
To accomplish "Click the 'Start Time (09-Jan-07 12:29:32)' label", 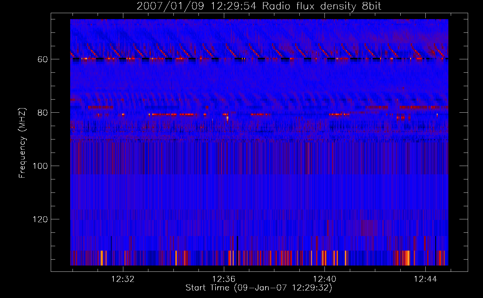I will 259,288.
